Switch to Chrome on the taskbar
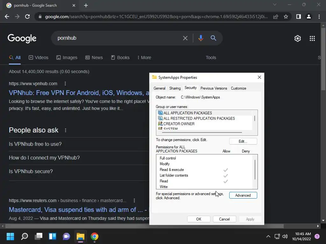 [94, 236]
